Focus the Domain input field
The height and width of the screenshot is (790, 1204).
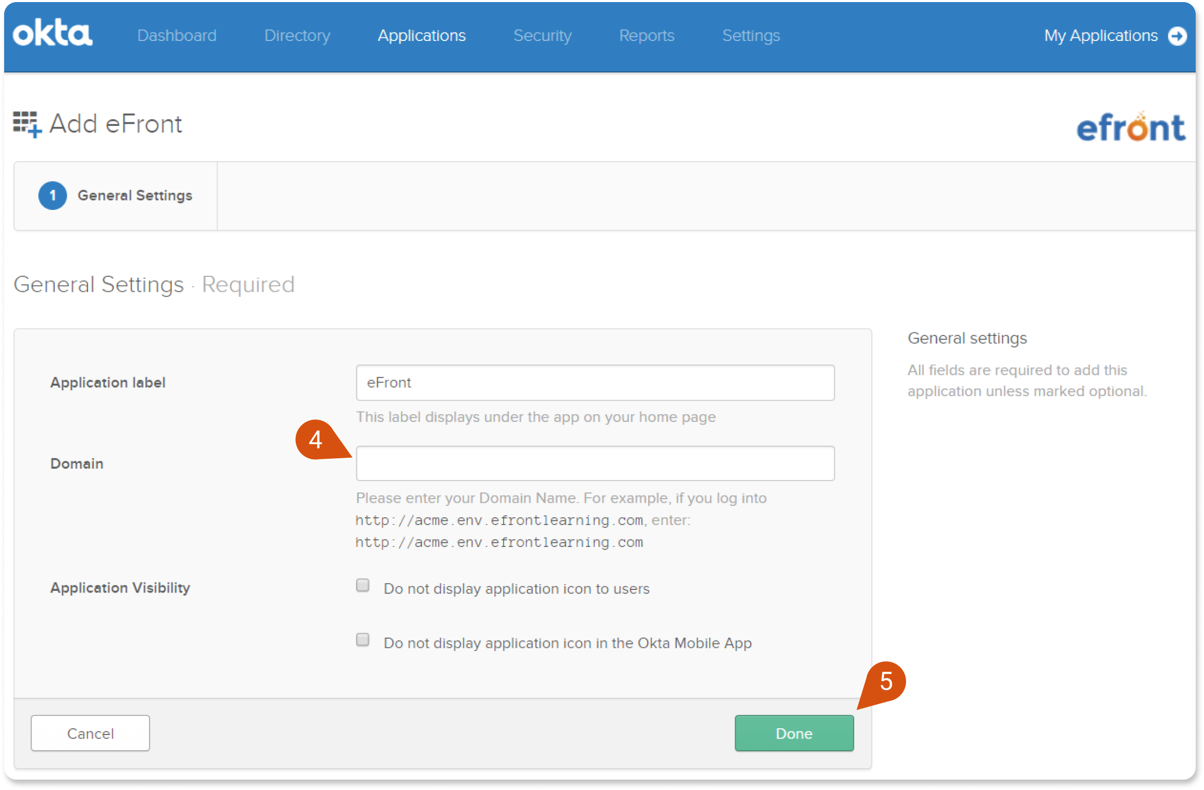pos(595,463)
